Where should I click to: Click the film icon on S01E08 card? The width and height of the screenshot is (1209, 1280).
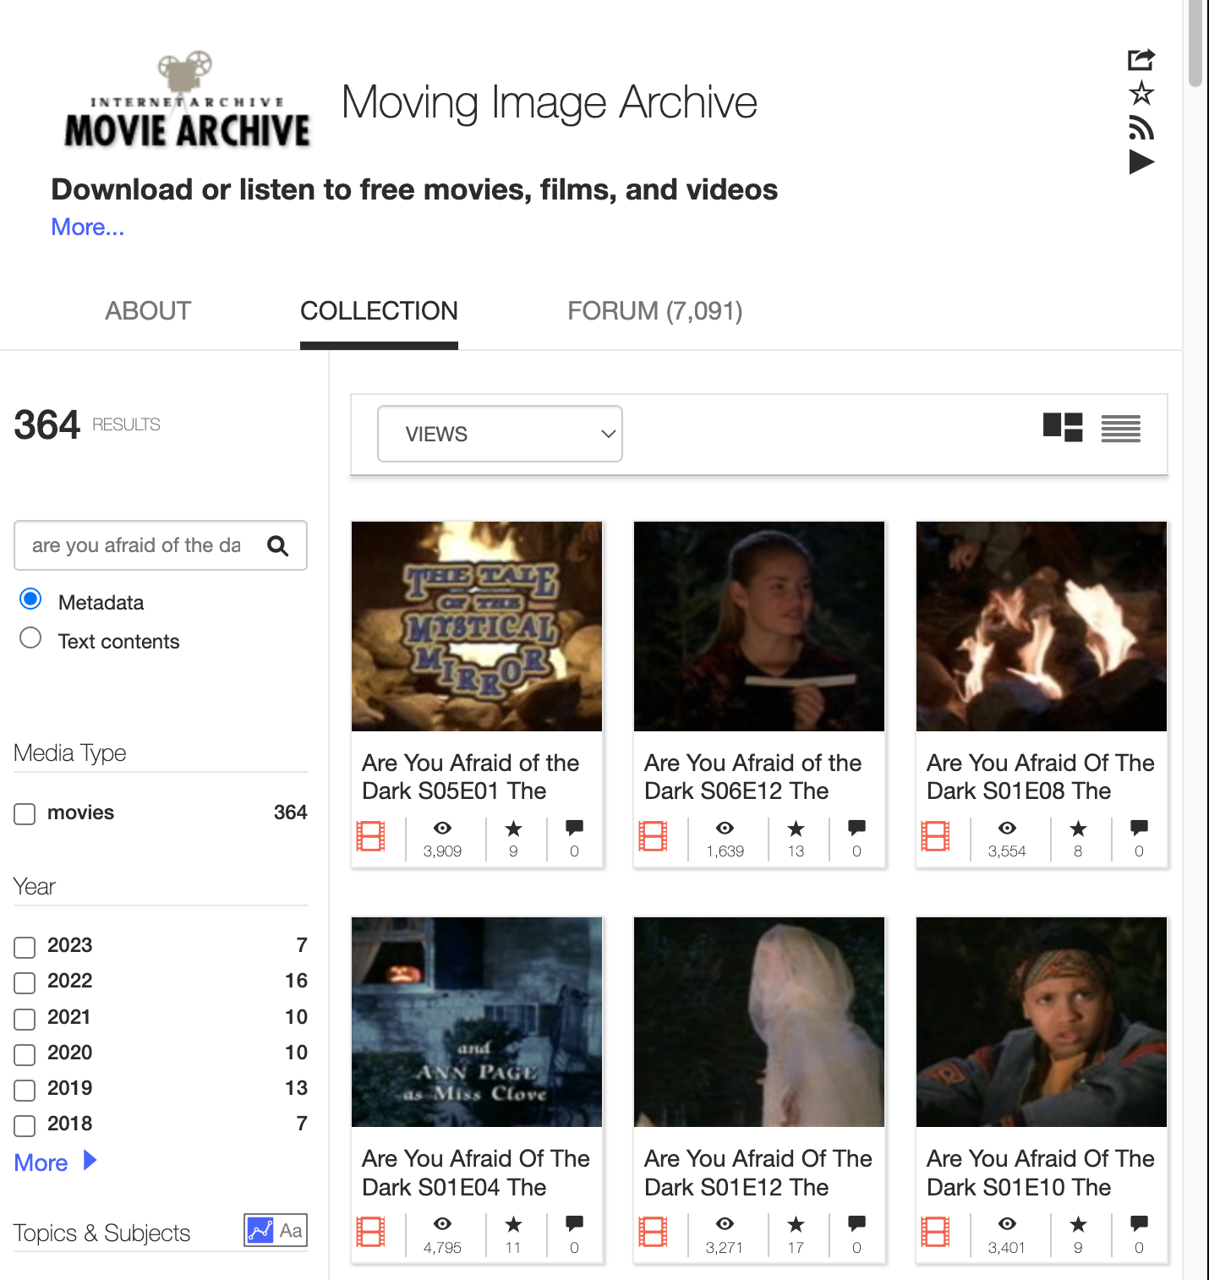point(935,836)
